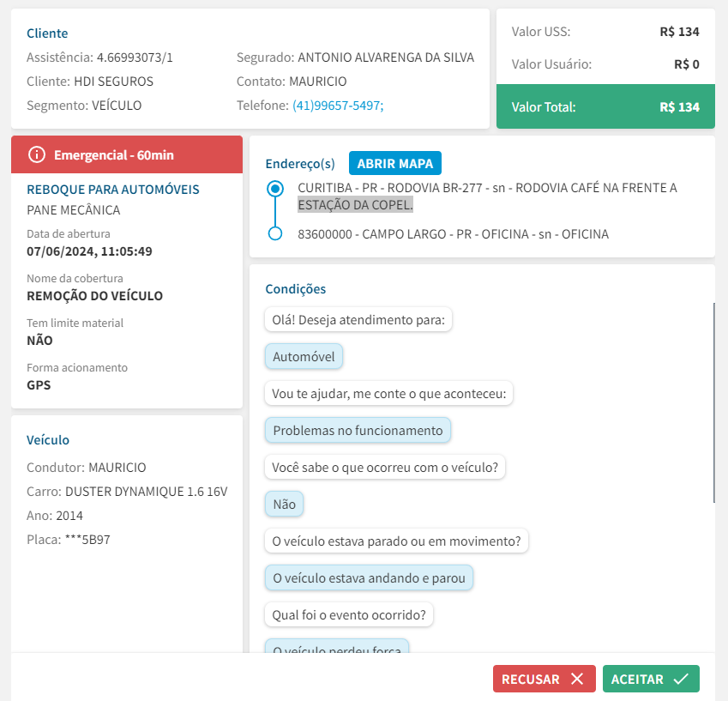Click the vehicle plate ***5B97
Viewport: 728px width, 701px height.
click(x=87, y=540)
